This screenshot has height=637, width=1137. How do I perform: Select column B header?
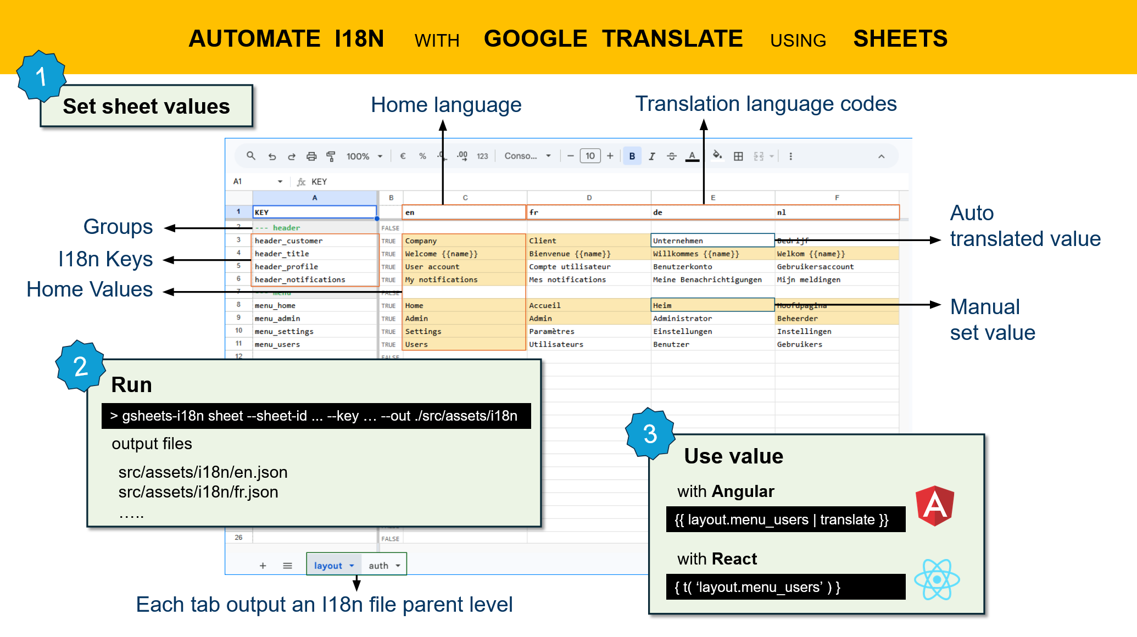391,198
